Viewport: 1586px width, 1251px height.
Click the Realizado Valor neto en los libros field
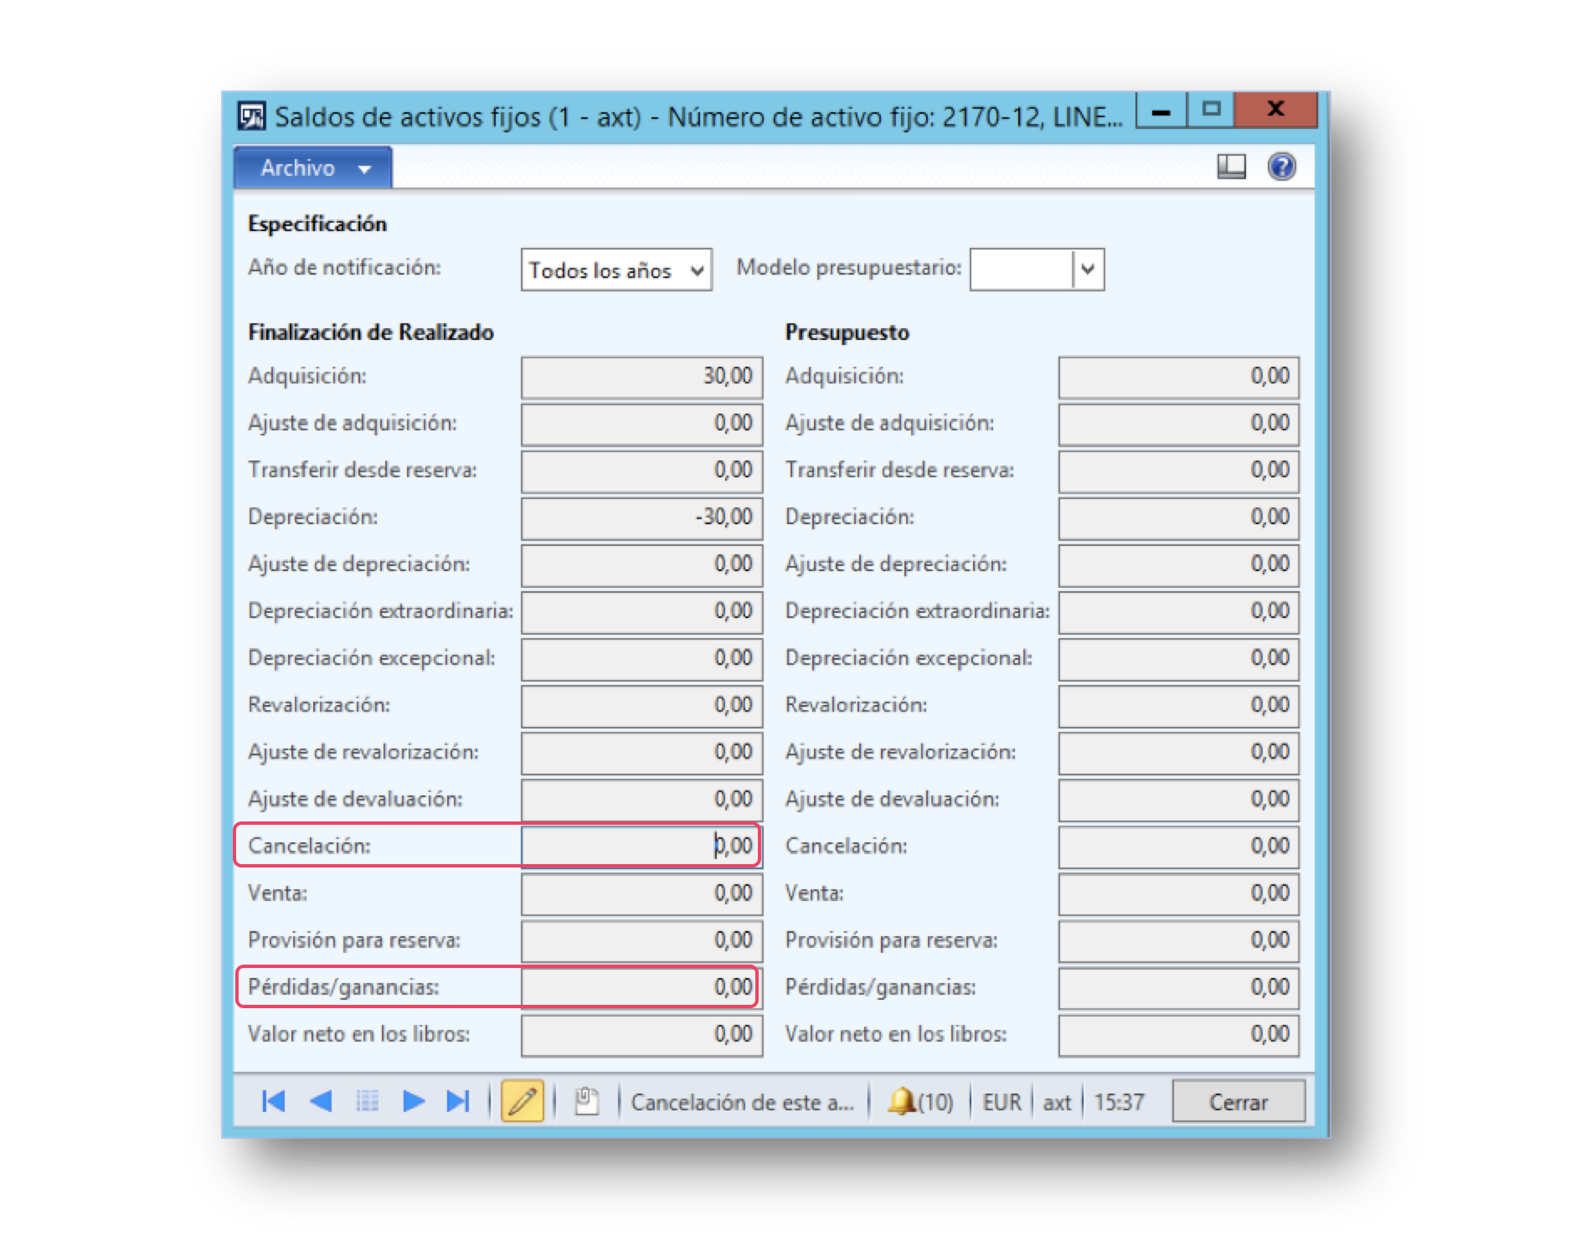click(641, 1035)
